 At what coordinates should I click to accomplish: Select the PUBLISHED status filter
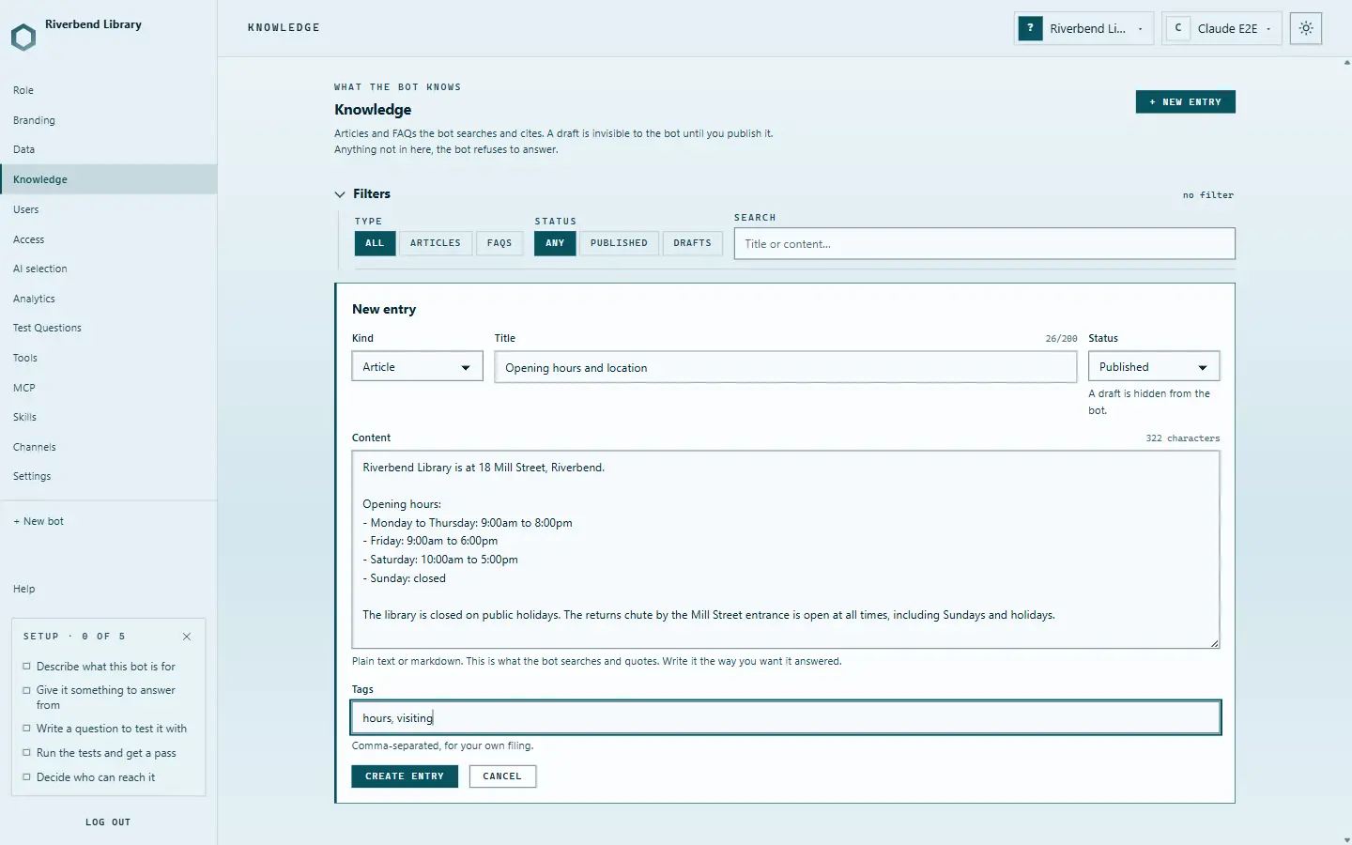619,243
